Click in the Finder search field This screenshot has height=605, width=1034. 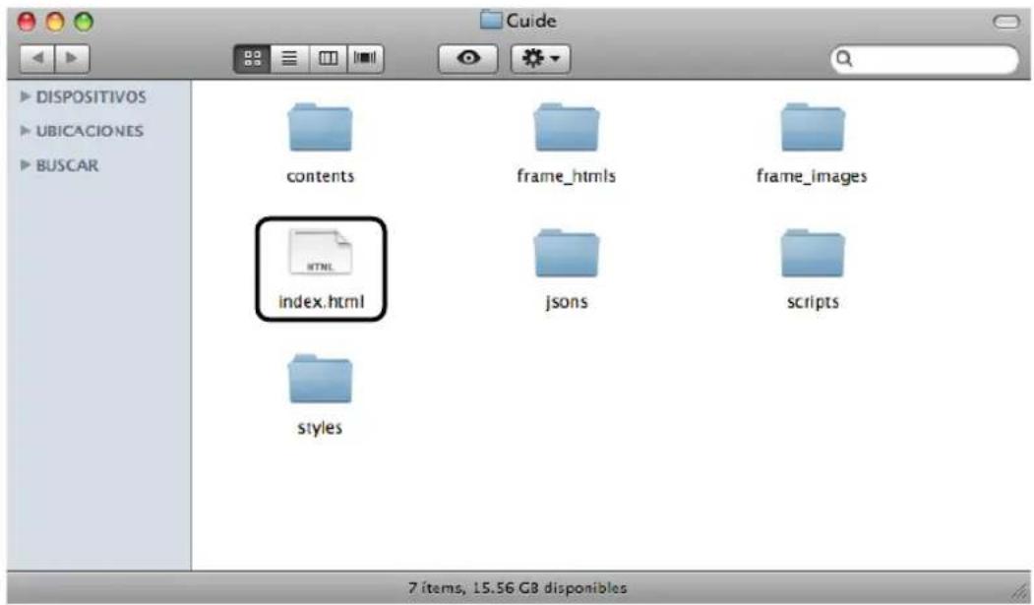[x=925, y=59]
